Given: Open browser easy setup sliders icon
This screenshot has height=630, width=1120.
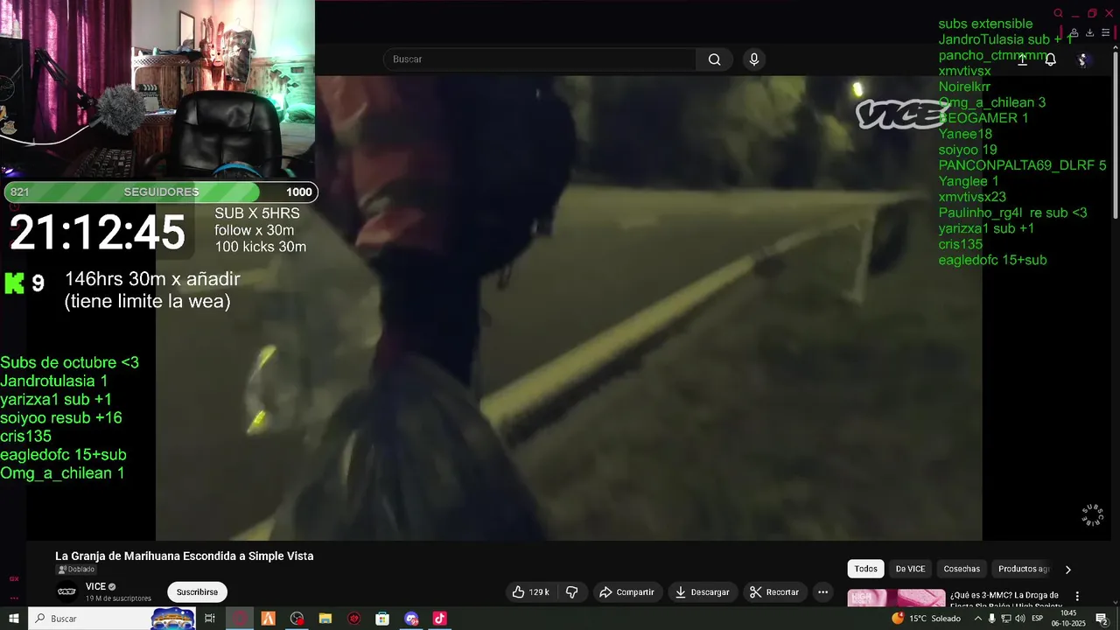Looking at the screenshot, I should tap(1105, 33).
